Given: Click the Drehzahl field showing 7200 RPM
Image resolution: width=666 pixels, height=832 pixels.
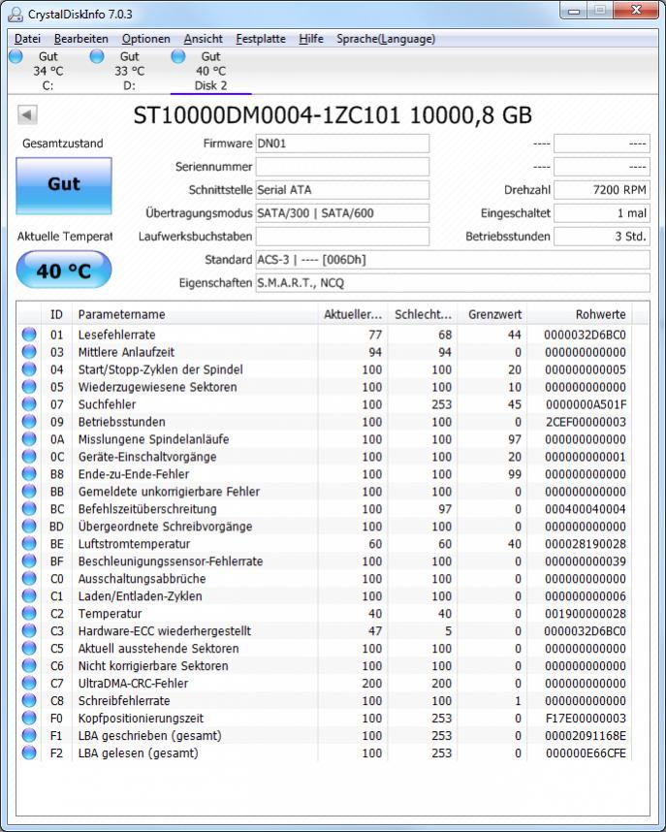Looking at the screenshot, I should pyautogui.click(x=602, y=190).
